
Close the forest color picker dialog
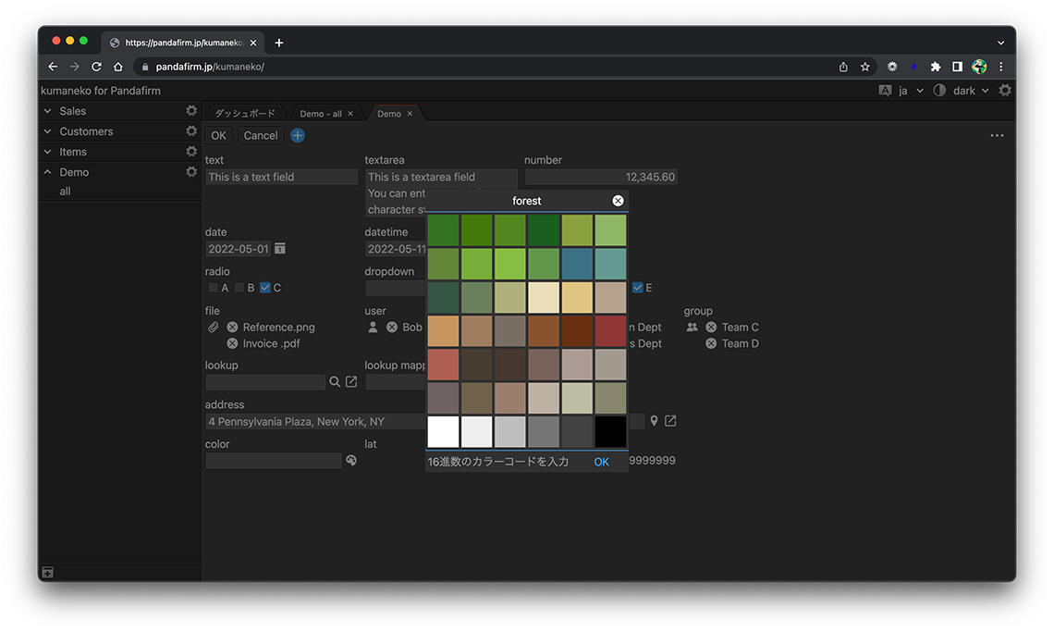pos(618,201)
